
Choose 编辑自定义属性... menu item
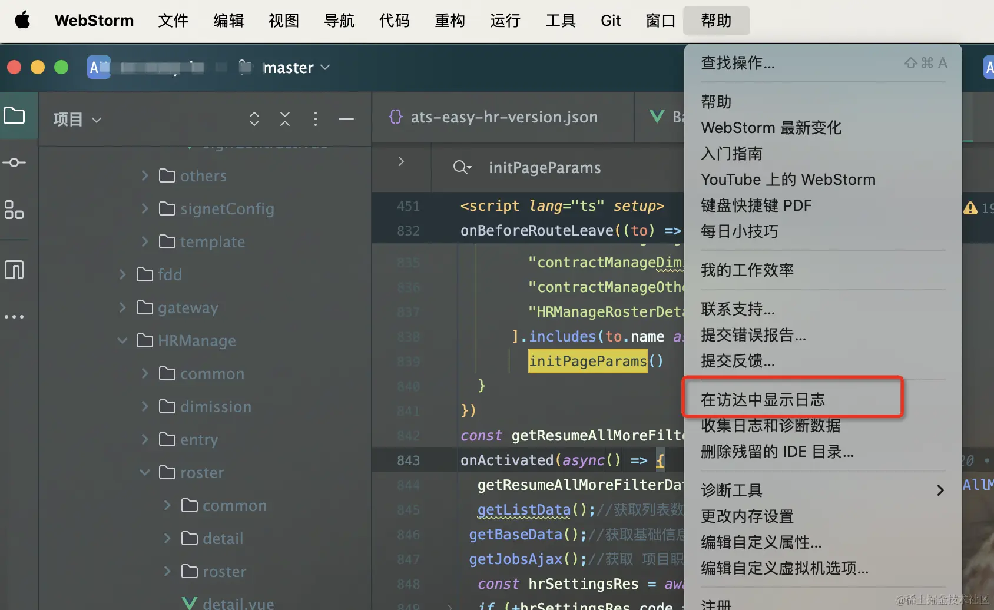pyautogui.click(x=823, y=542)
